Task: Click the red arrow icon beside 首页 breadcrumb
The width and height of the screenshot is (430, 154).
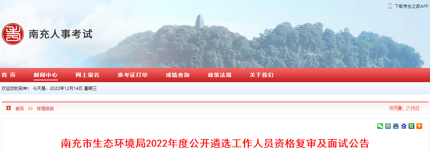Action: pos(9,108)
